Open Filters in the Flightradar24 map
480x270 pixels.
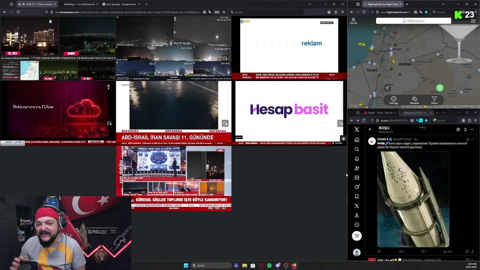(434, 100)
